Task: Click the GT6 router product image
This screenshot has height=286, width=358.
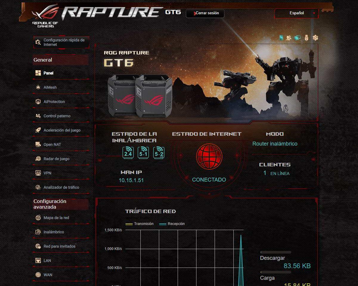Action: pos(140,95)
